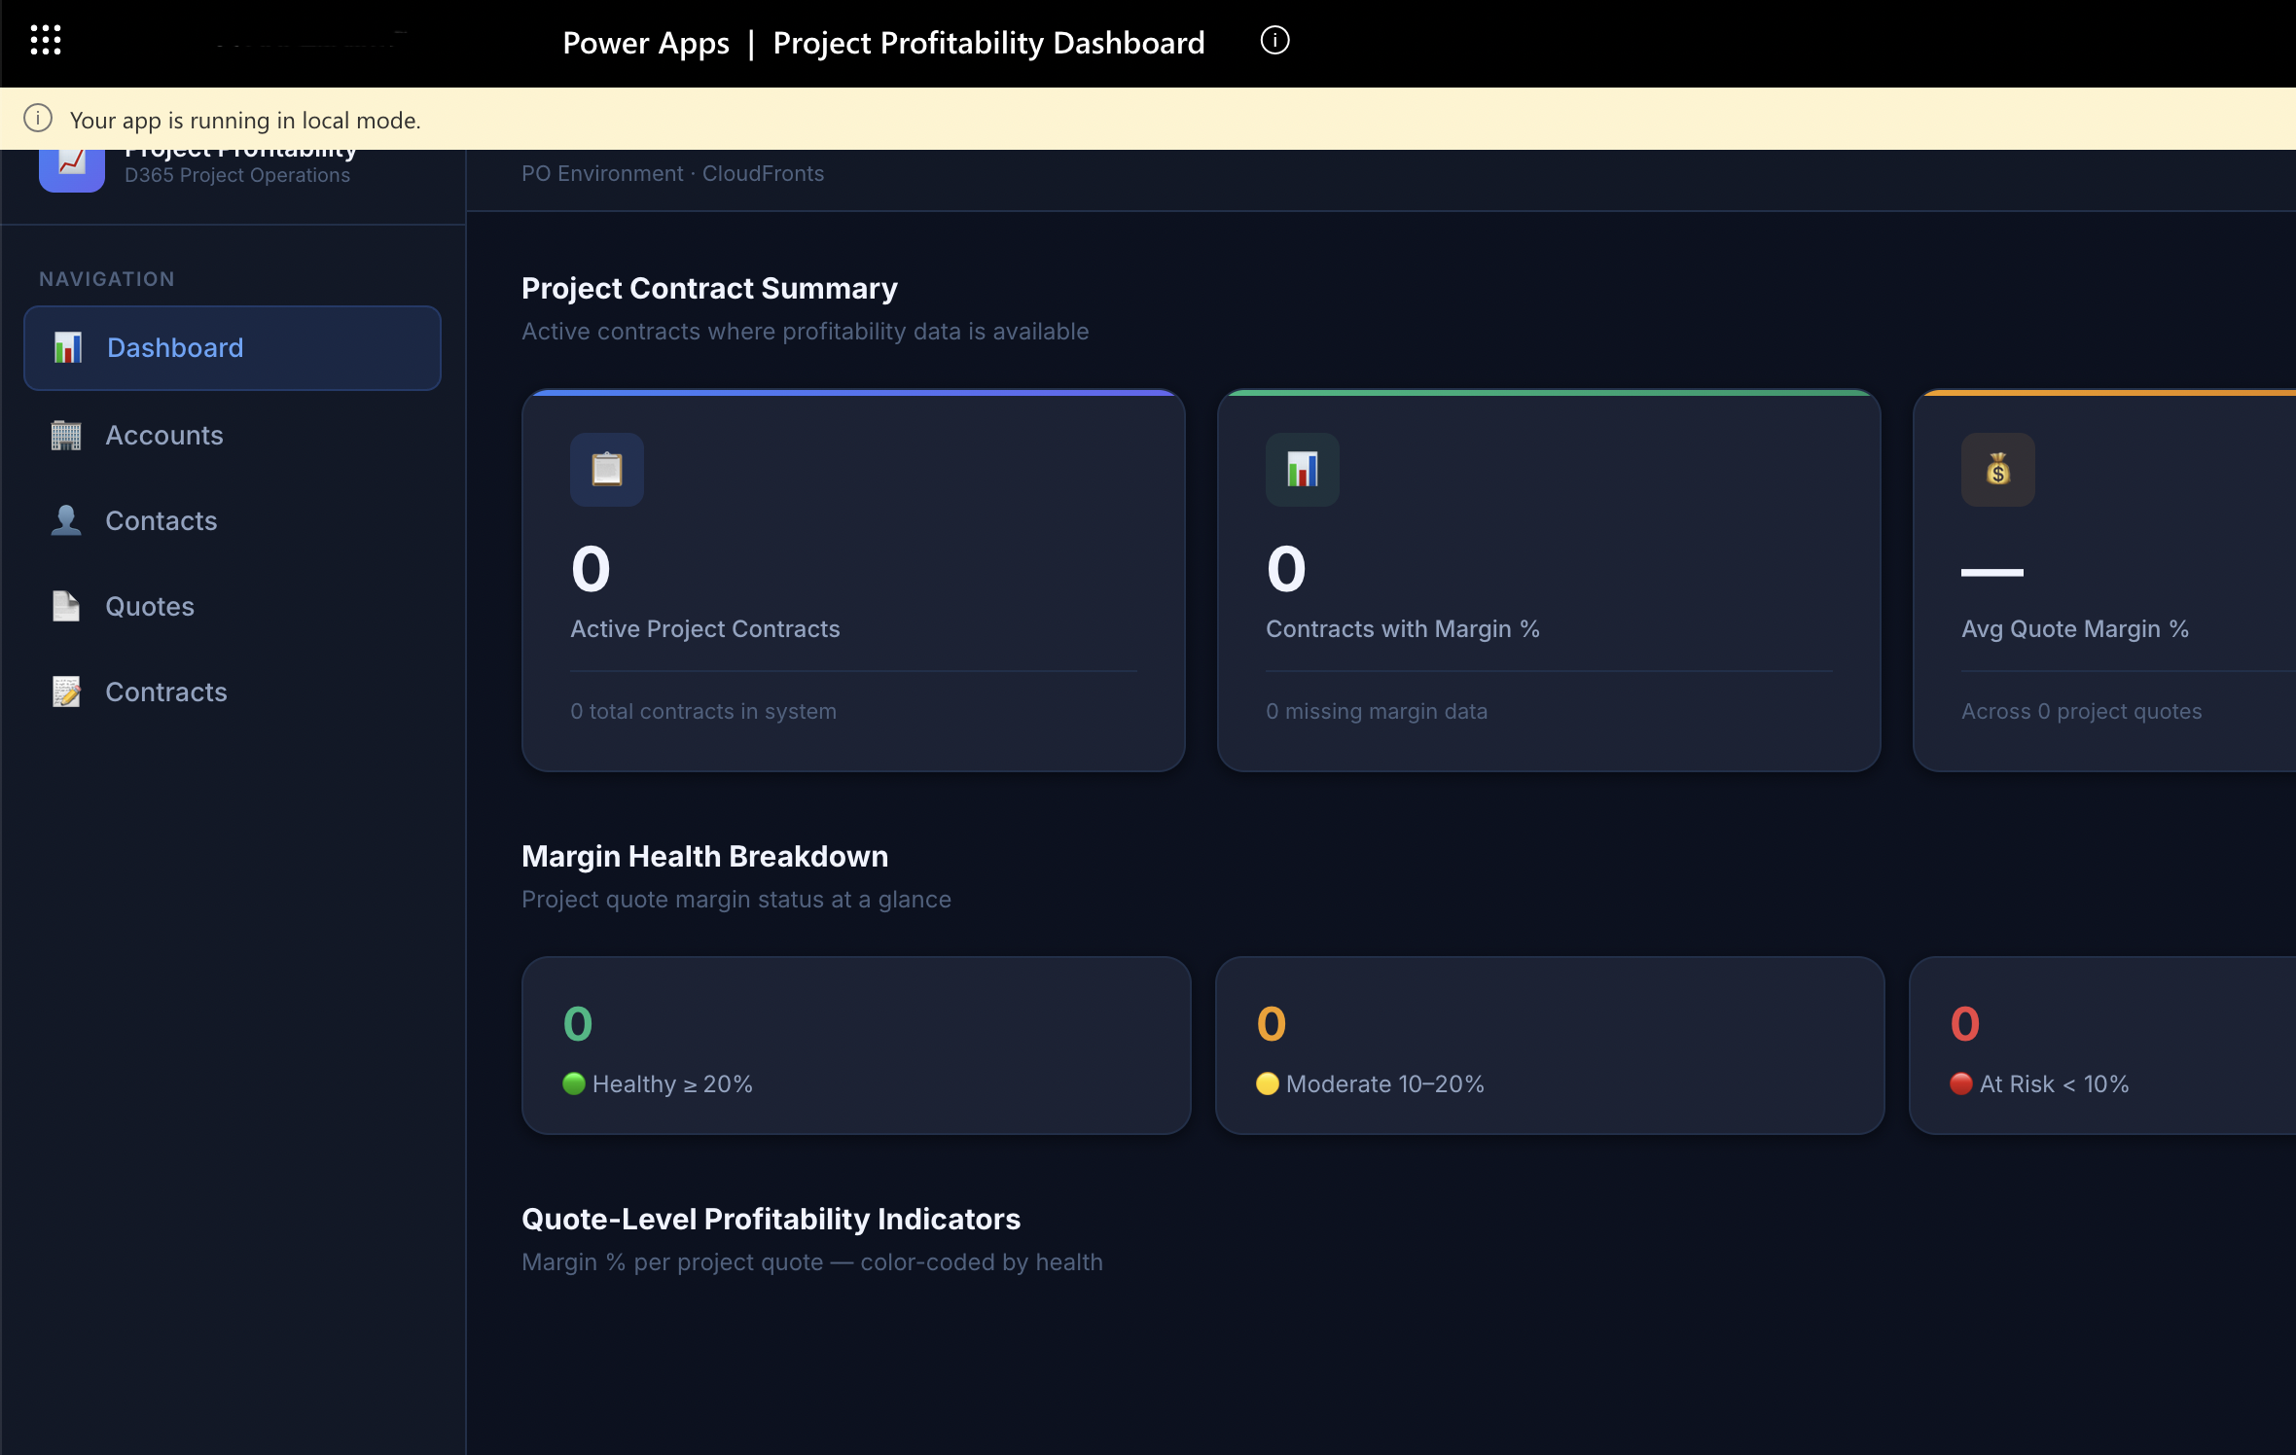
Task: Click 'Margin Health Breakdown' heading
Action: (x=705, y=857)
